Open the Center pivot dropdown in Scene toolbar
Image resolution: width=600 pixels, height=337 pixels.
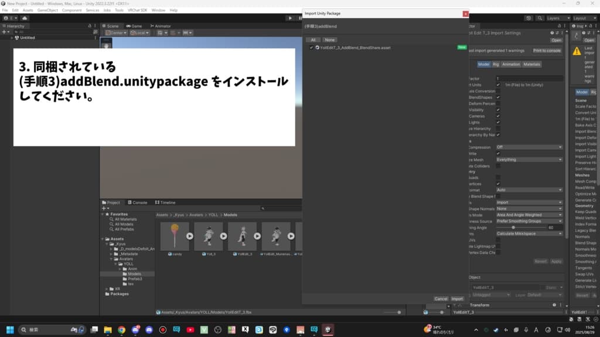click(x=125, y=33)
